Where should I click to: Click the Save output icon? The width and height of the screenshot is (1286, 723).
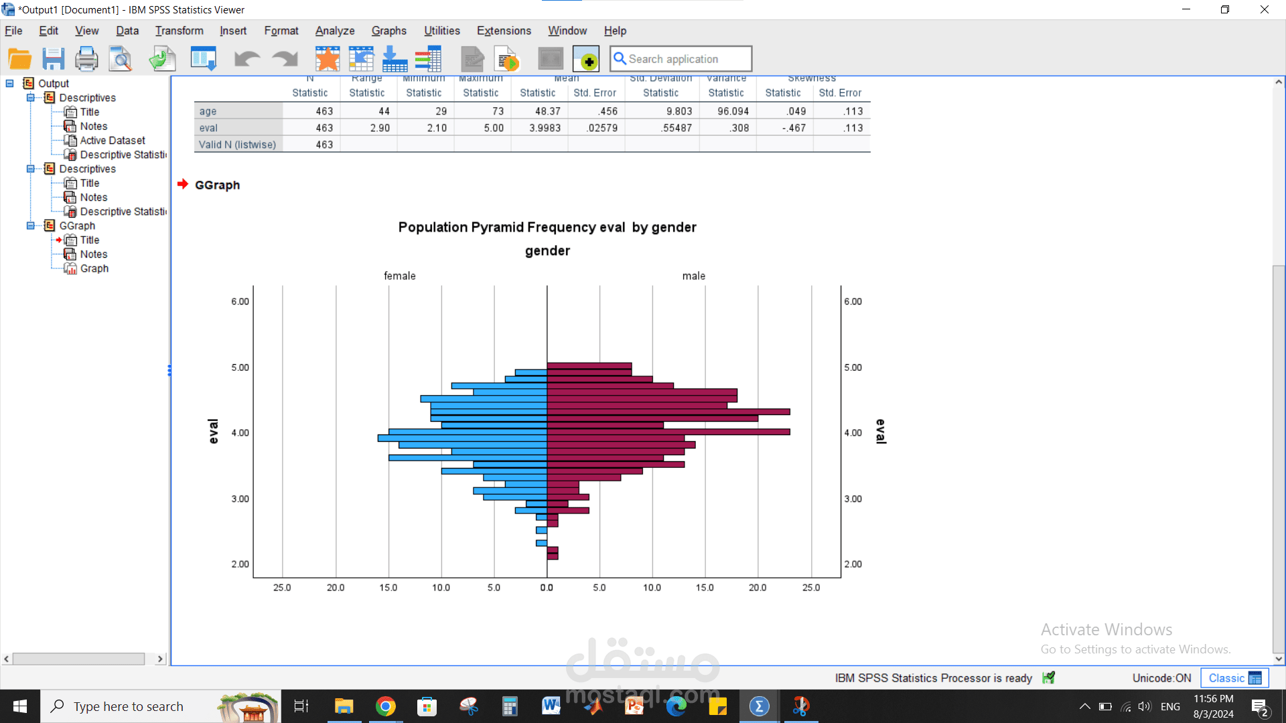53,59
